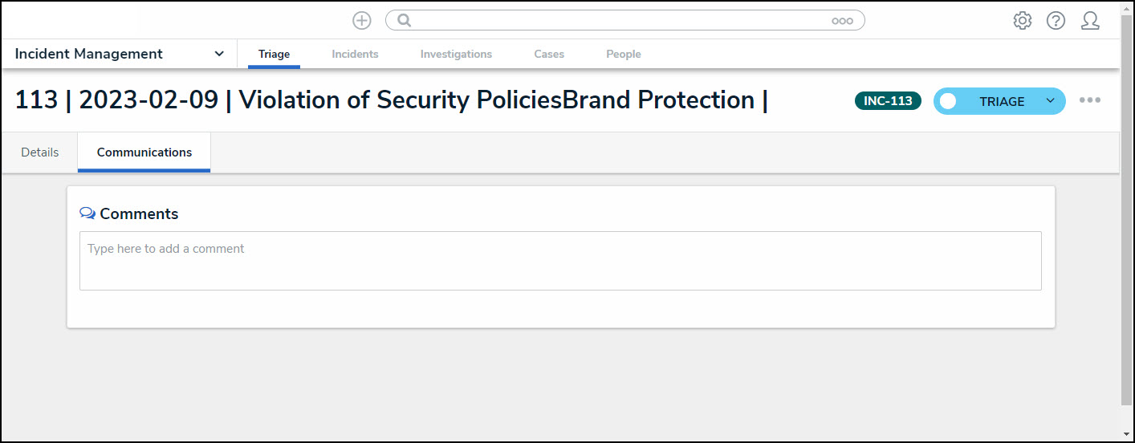This screenshot has width=1135, height=443.
Task: Navigate to the People section
Action: (623, 54)
